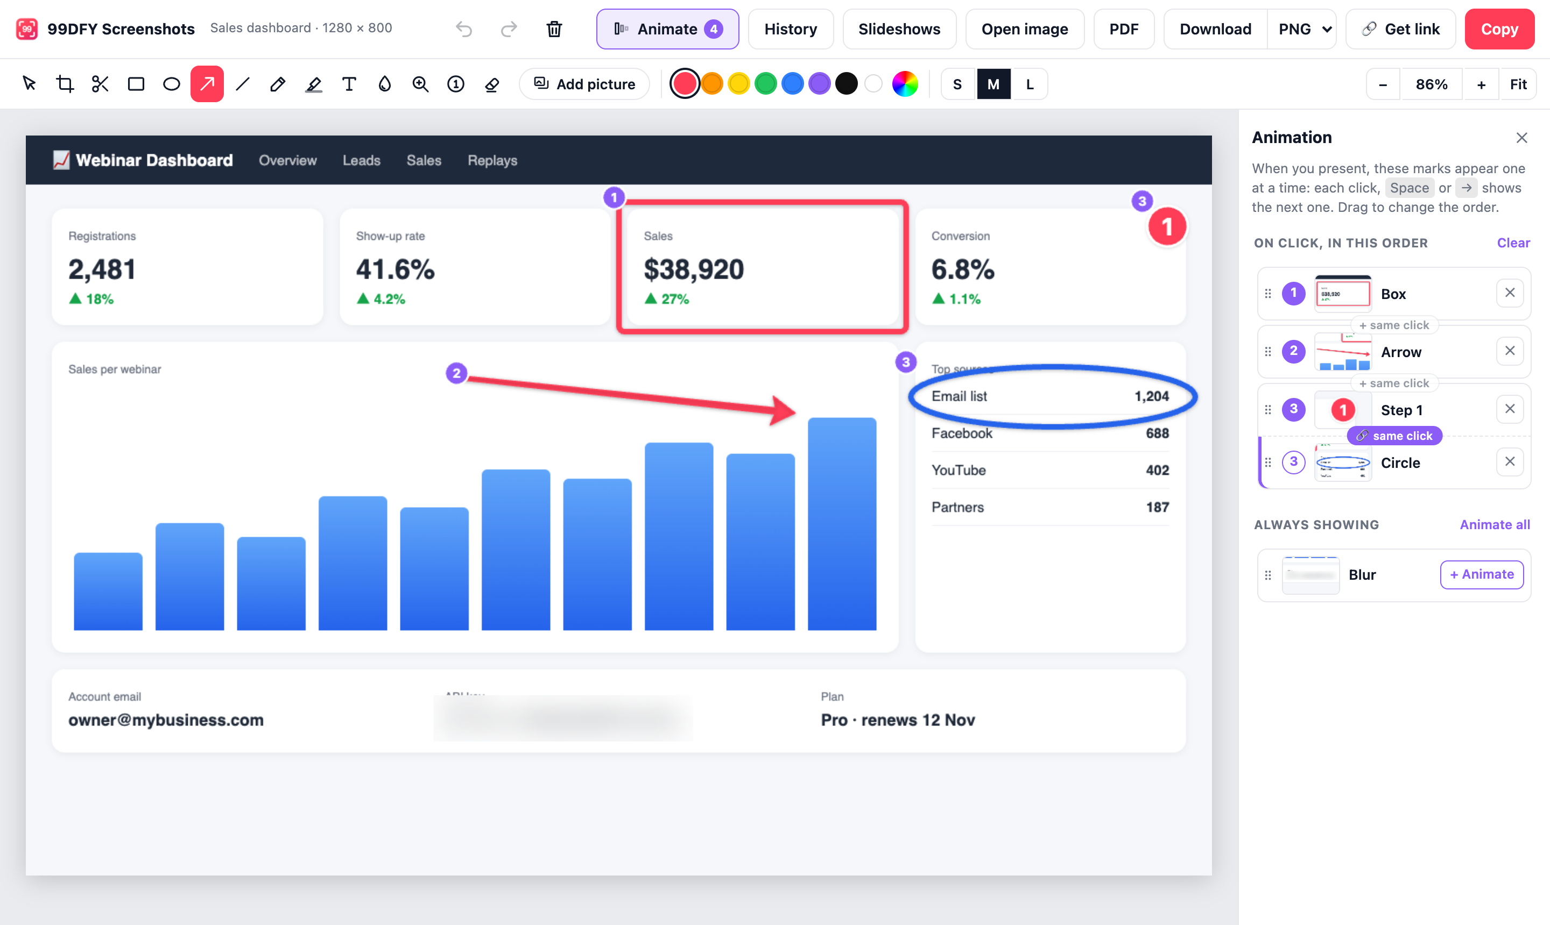Open the rainbow custom color picker

click(x=904, y=83)
